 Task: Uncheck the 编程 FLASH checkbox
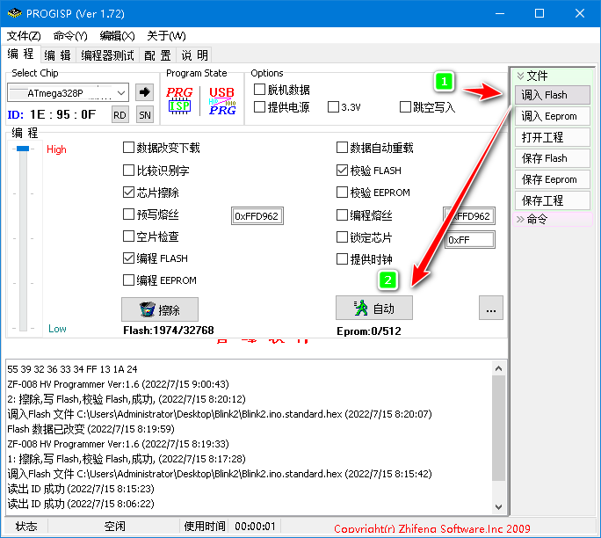[x=128, y=258]
